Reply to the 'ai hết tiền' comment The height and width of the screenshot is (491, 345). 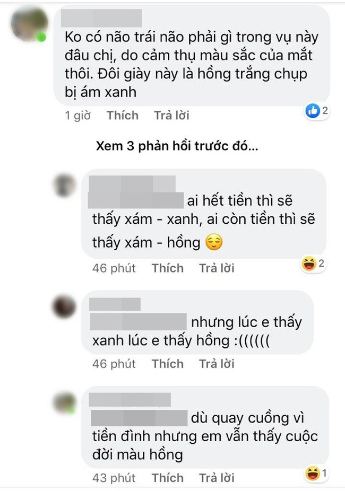217,268
